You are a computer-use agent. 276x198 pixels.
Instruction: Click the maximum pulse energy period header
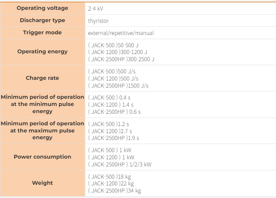[x=42, y=131]
